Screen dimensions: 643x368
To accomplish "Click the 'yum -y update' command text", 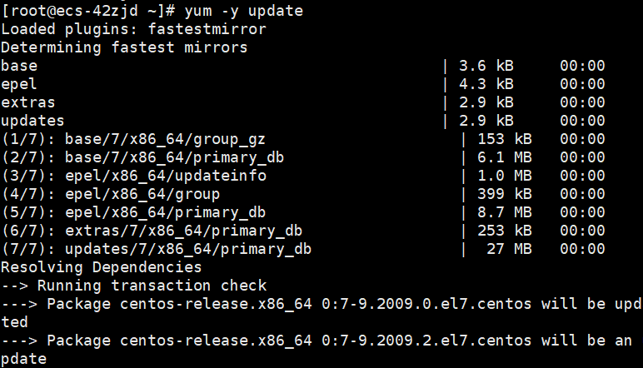I will (x=243, y=11).
